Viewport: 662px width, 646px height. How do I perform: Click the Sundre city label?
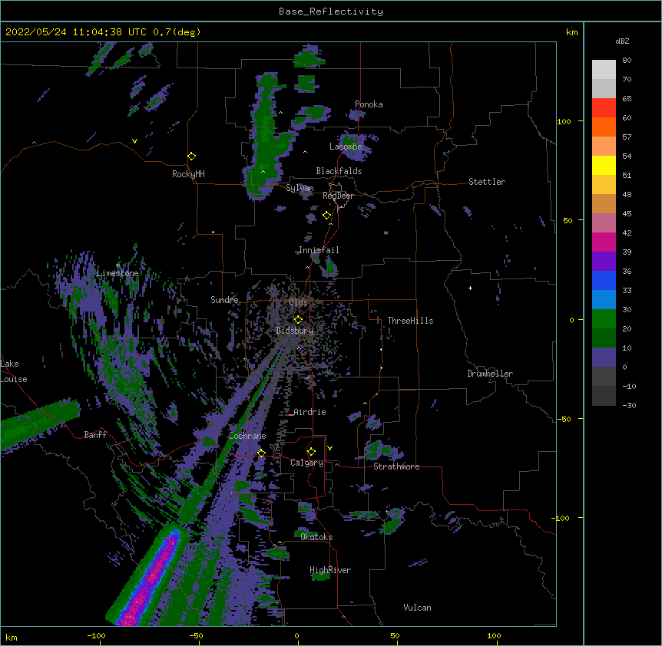coord(224,300)
